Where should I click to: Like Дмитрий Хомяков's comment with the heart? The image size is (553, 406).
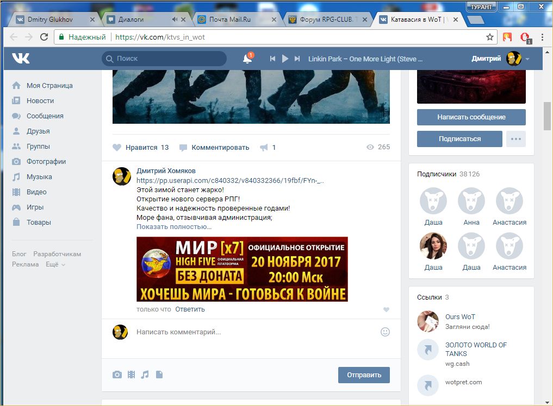386,309
